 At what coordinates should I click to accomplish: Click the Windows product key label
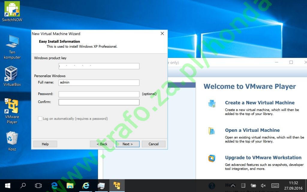click(50, 58)
